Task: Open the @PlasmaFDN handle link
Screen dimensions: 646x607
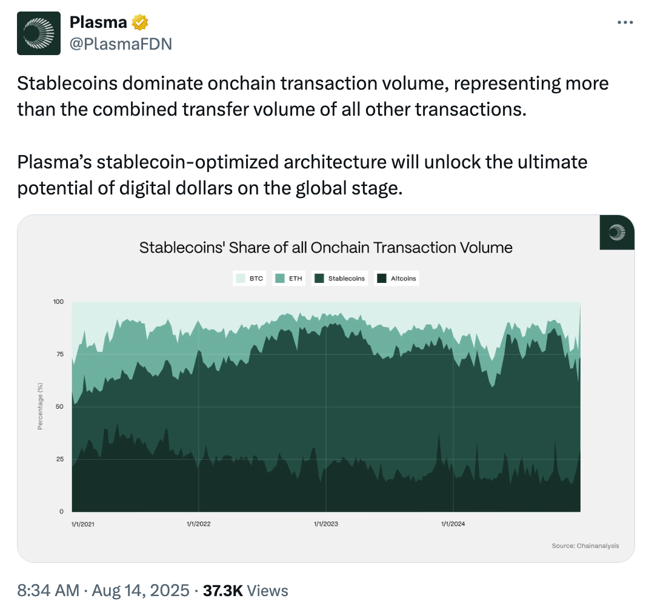Action: (x=121, y=44)
